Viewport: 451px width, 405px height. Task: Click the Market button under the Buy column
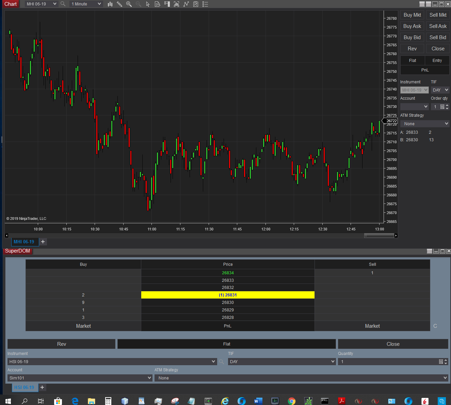[83, 326]
